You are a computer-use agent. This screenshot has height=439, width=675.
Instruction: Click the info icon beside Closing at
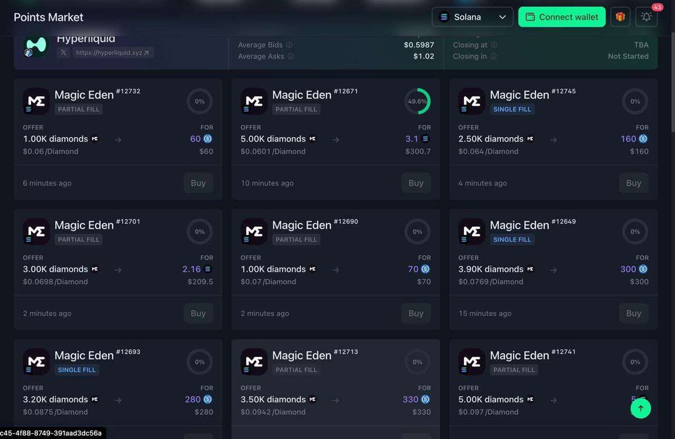tap(494, 45)
